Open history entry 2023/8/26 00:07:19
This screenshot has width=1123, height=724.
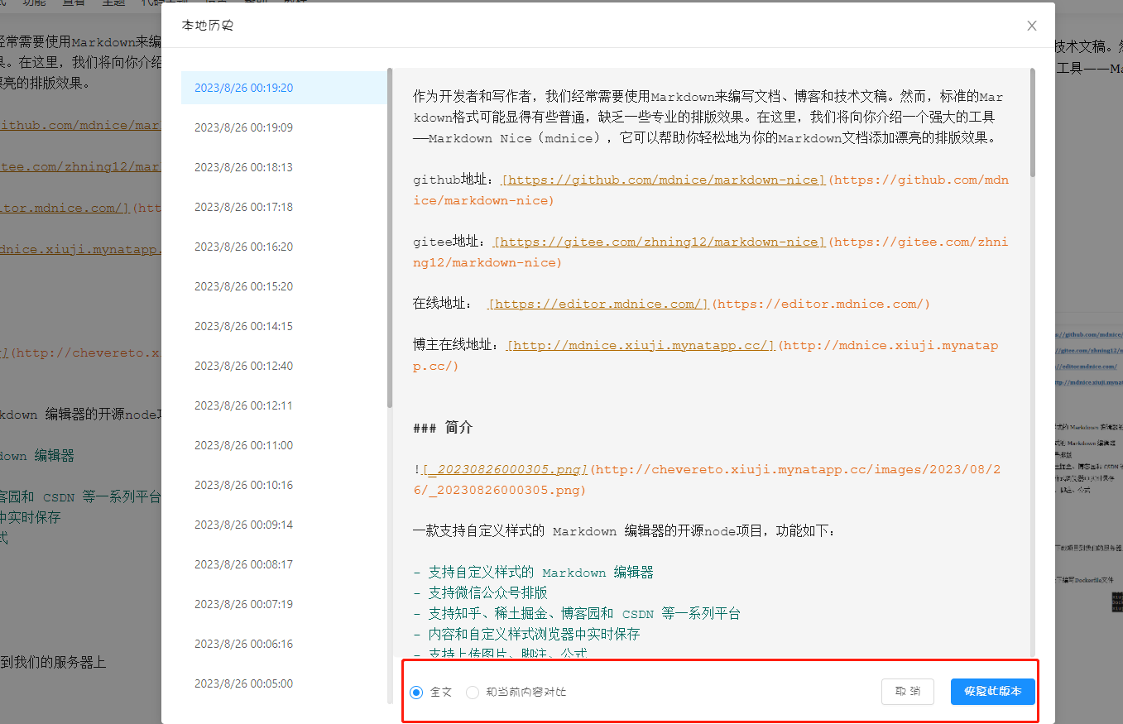pos(284,604)
